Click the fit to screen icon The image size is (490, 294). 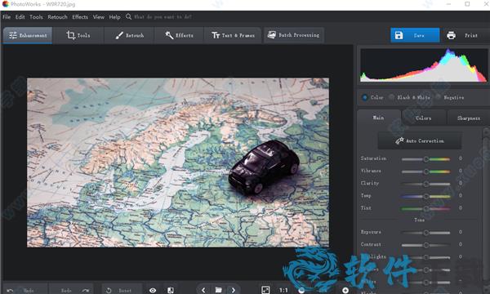pyautogui.click(x=265, y=290)
